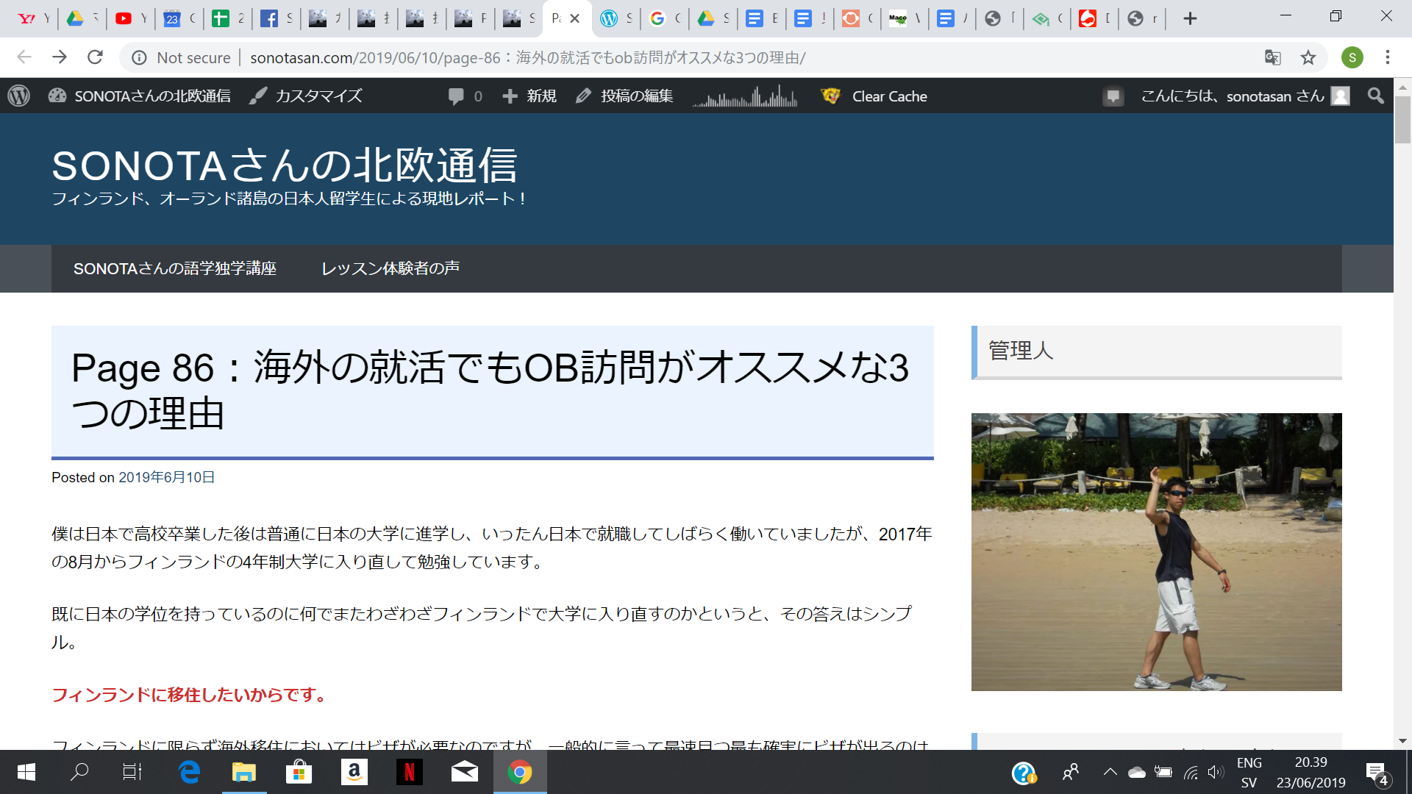The width and height of the screenshot is (1412, 794).
Task: Open the Get Help tray icon
Action: (1024, 773)
